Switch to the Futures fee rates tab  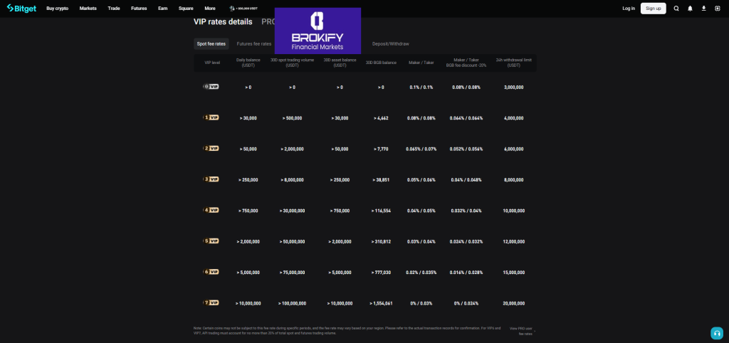tap(253, 44)
